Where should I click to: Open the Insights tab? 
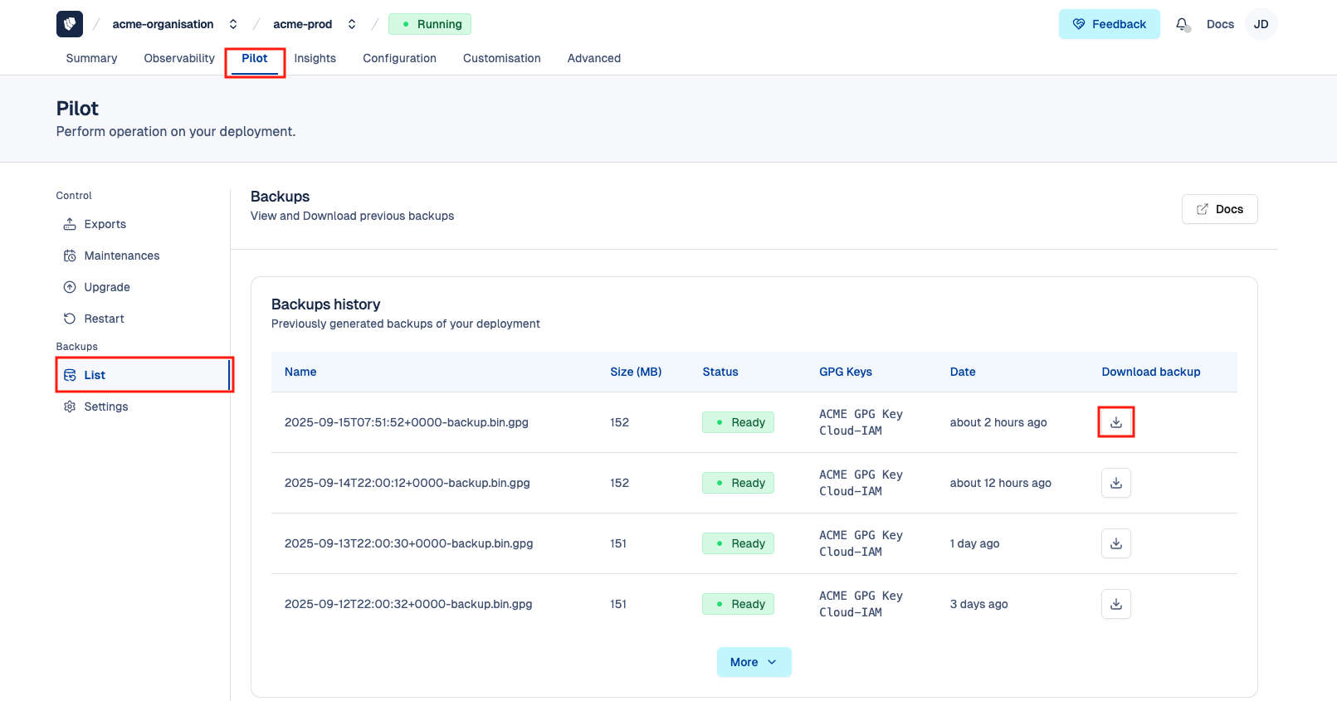(315, 58)
